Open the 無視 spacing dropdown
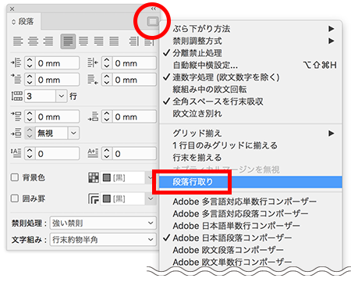The width and height of the screenshot is (351, 282). (73, 133)
